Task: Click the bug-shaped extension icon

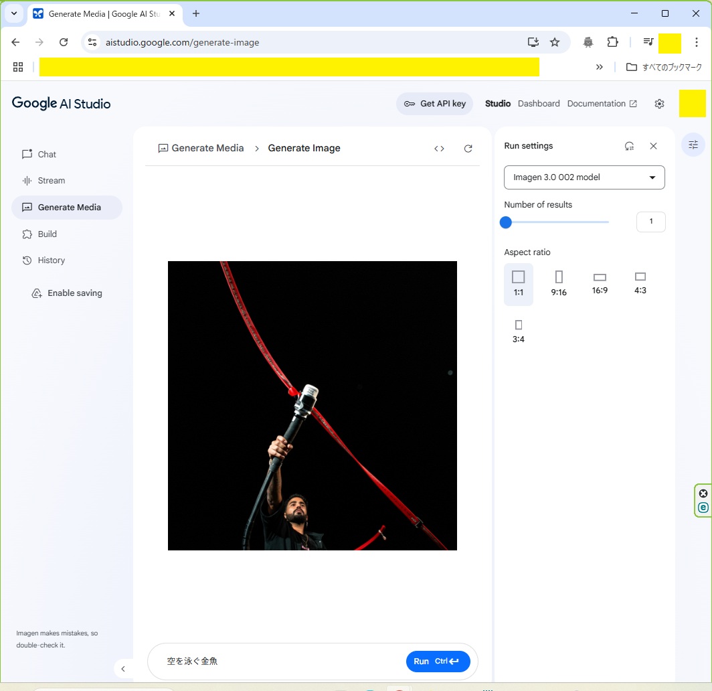Action: tap(588, 42)
